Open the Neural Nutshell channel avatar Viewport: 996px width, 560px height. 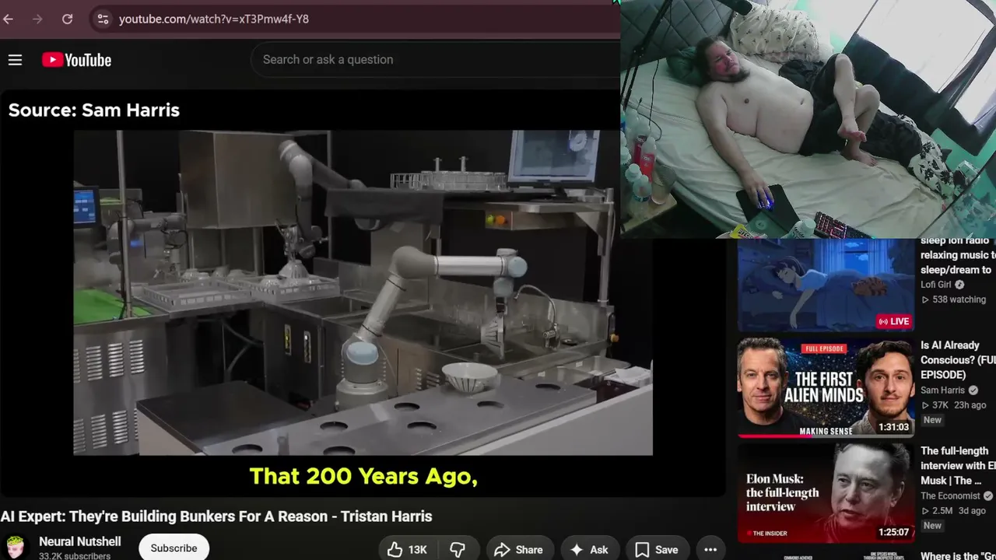click(x=15, y=548)
